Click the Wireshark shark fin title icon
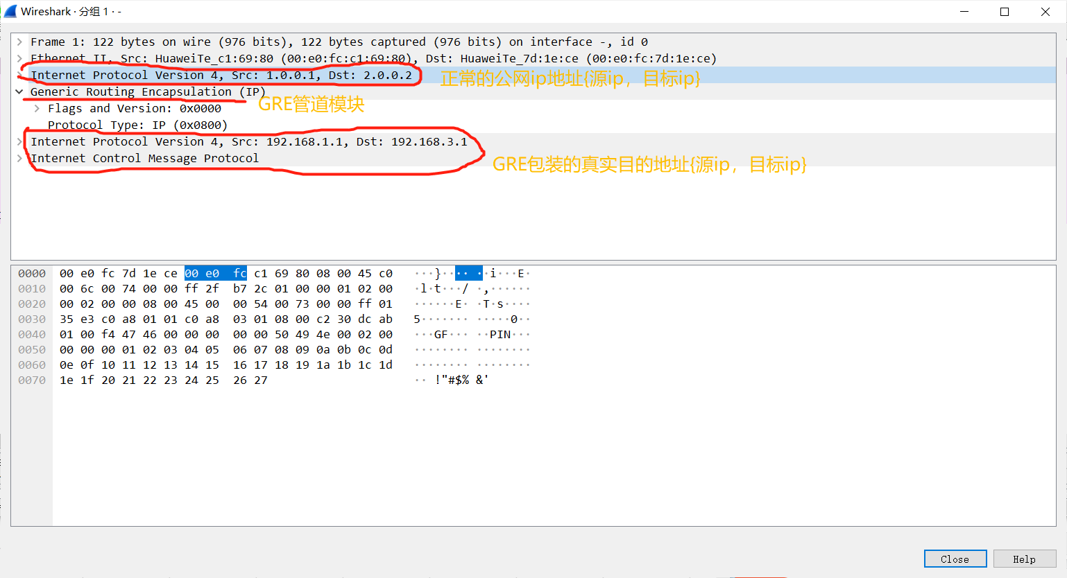The width and height of the screenshot is (1067, 578). (10, 11)
